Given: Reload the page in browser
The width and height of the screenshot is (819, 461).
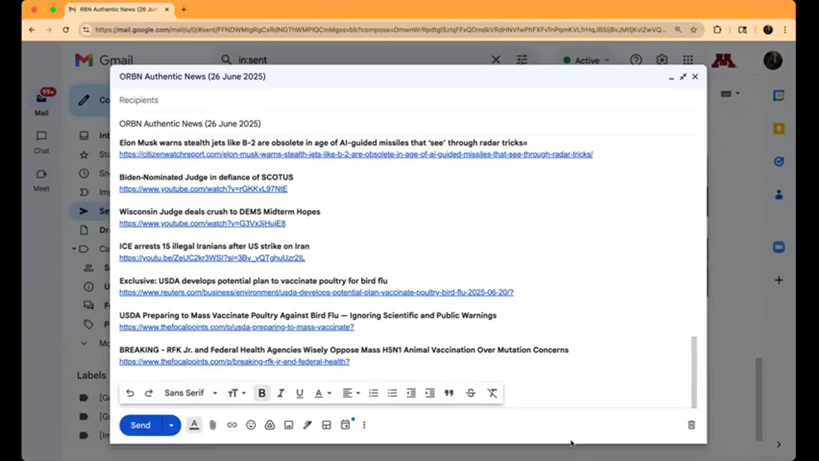Looking at the screenshot, I should click(65, 29).
